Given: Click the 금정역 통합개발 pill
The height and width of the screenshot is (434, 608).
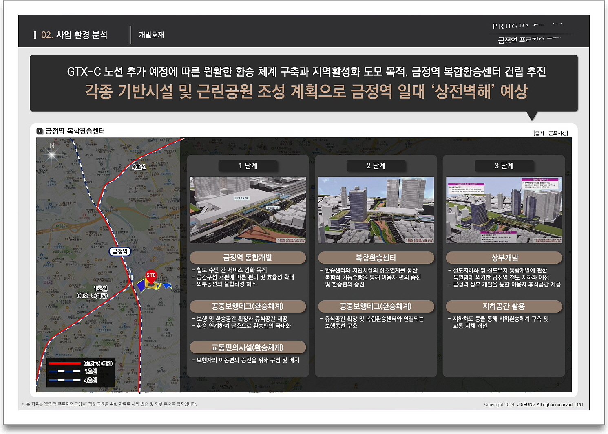Looking at the screenshot, I should tap(248, 258).
